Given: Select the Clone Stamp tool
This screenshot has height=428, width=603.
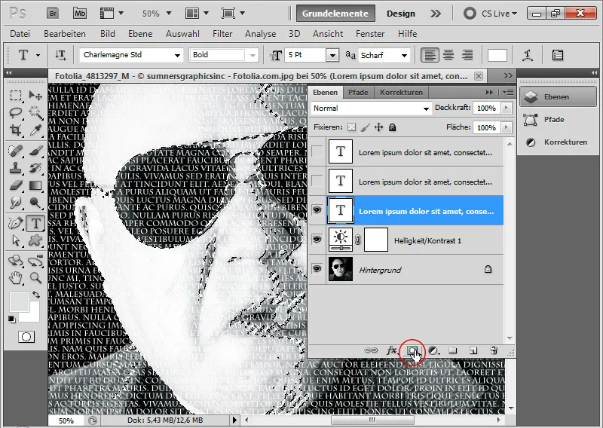Looking at the screenshot, I should tap(16, 168).
